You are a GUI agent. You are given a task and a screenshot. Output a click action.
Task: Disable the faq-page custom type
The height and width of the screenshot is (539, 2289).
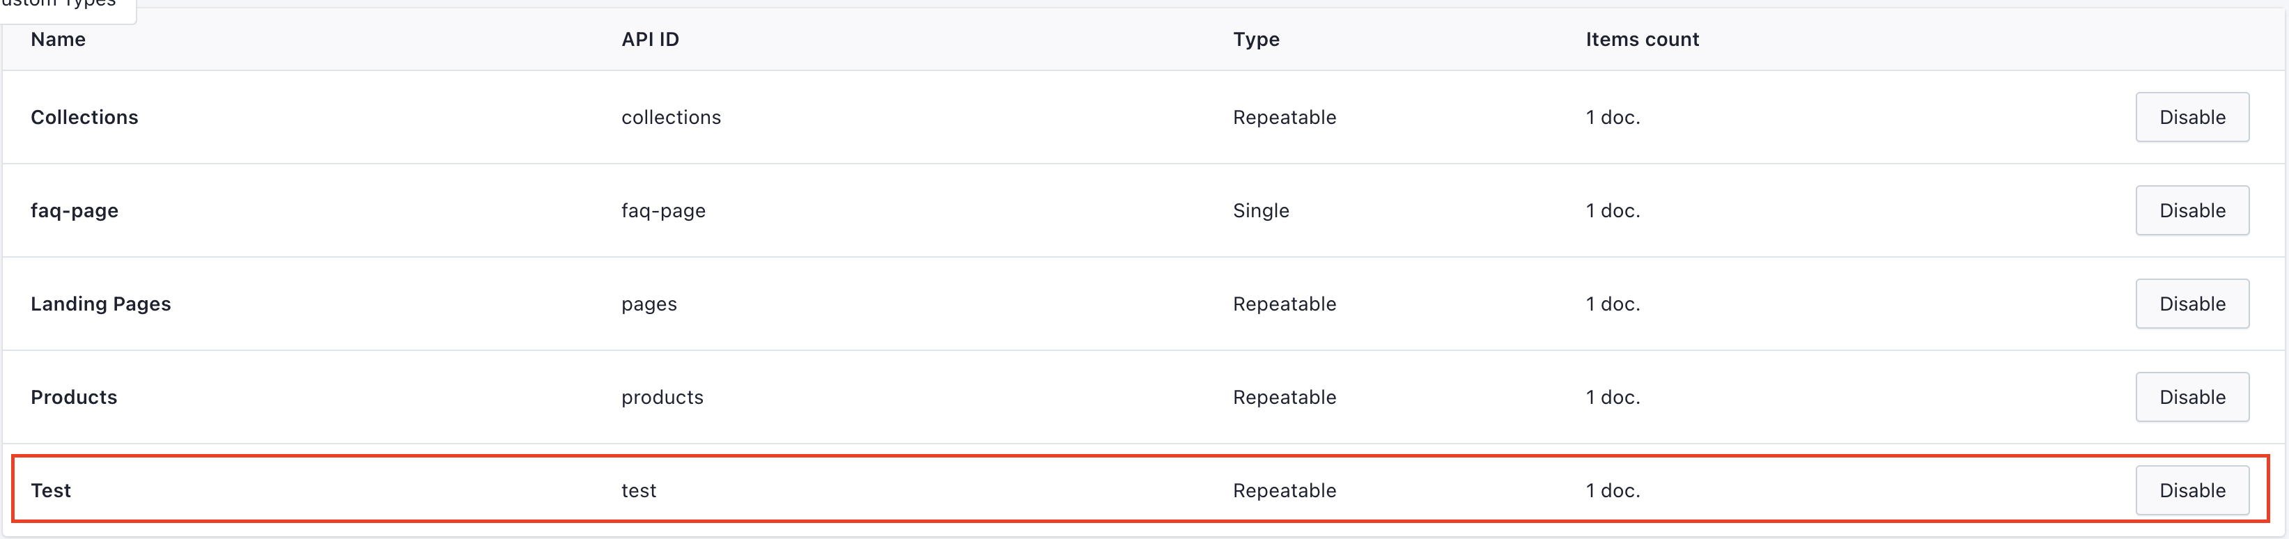[2191, 210]
